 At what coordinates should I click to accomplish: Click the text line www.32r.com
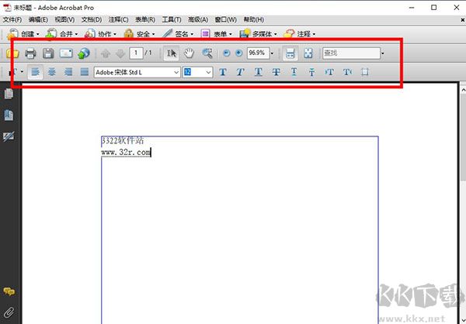(126, 152)
